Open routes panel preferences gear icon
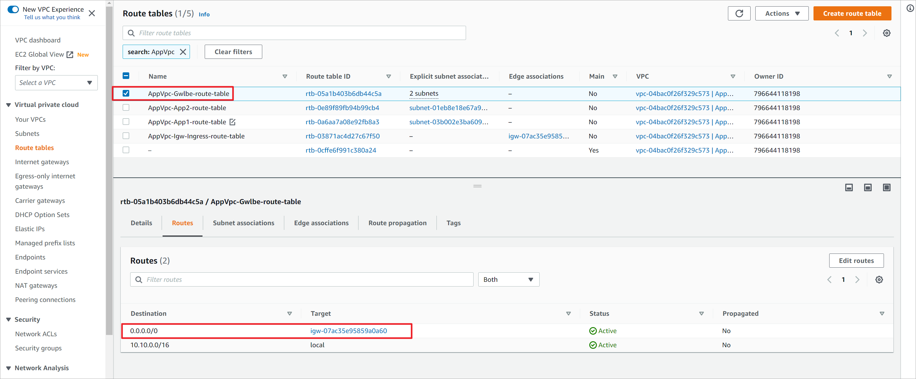This screenshot has height=379, width=916. 879,280
